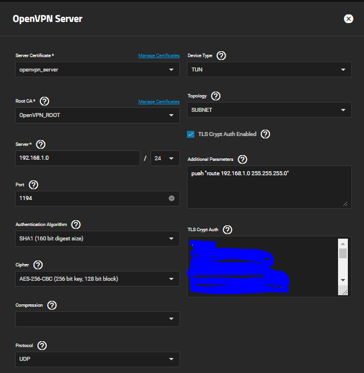
Task: Click TLS Crypt Auth scrollbar down arrow
Action: (x=343, y=280)
